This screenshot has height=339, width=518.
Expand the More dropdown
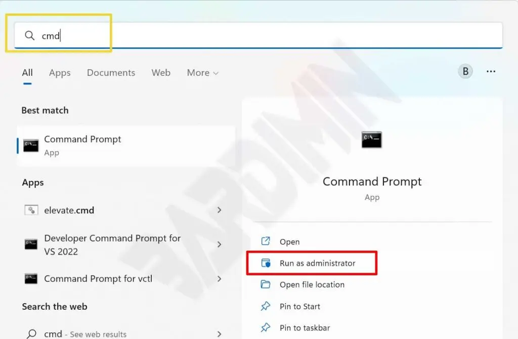point(202,73)
